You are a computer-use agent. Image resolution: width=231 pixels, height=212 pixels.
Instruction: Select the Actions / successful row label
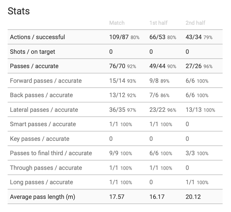(38, 37)
